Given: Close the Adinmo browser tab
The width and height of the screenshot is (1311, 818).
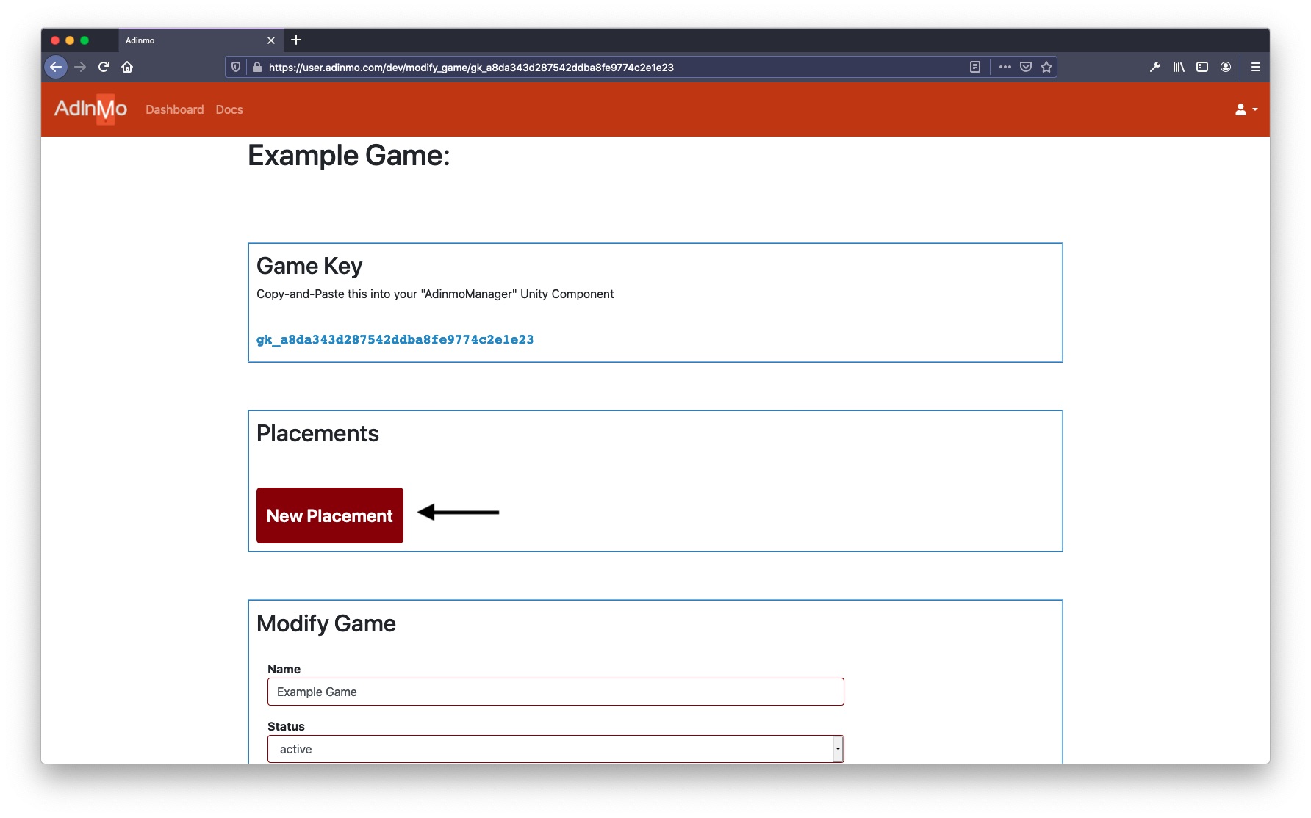Looking at the screenshot, I should pos(271,40).
